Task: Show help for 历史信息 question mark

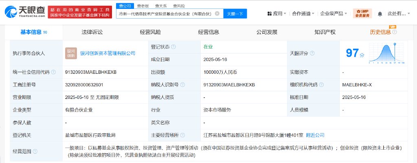Action: [394, 32]
